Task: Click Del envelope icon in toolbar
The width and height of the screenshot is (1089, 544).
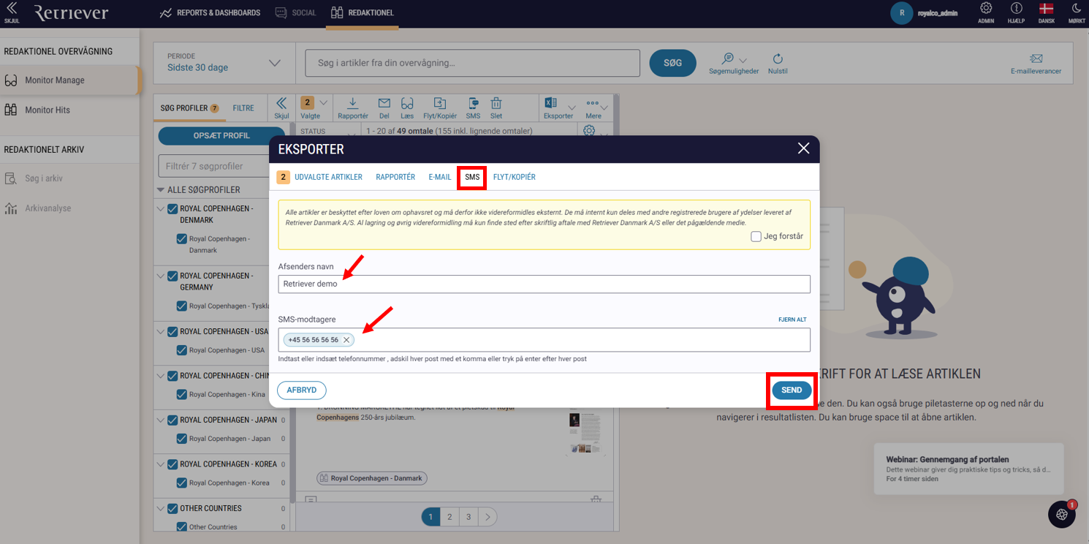Action: (384, 103)
